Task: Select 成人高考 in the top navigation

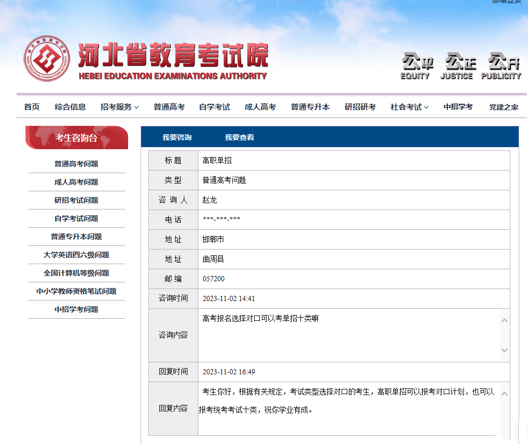Action: point(260,107)
